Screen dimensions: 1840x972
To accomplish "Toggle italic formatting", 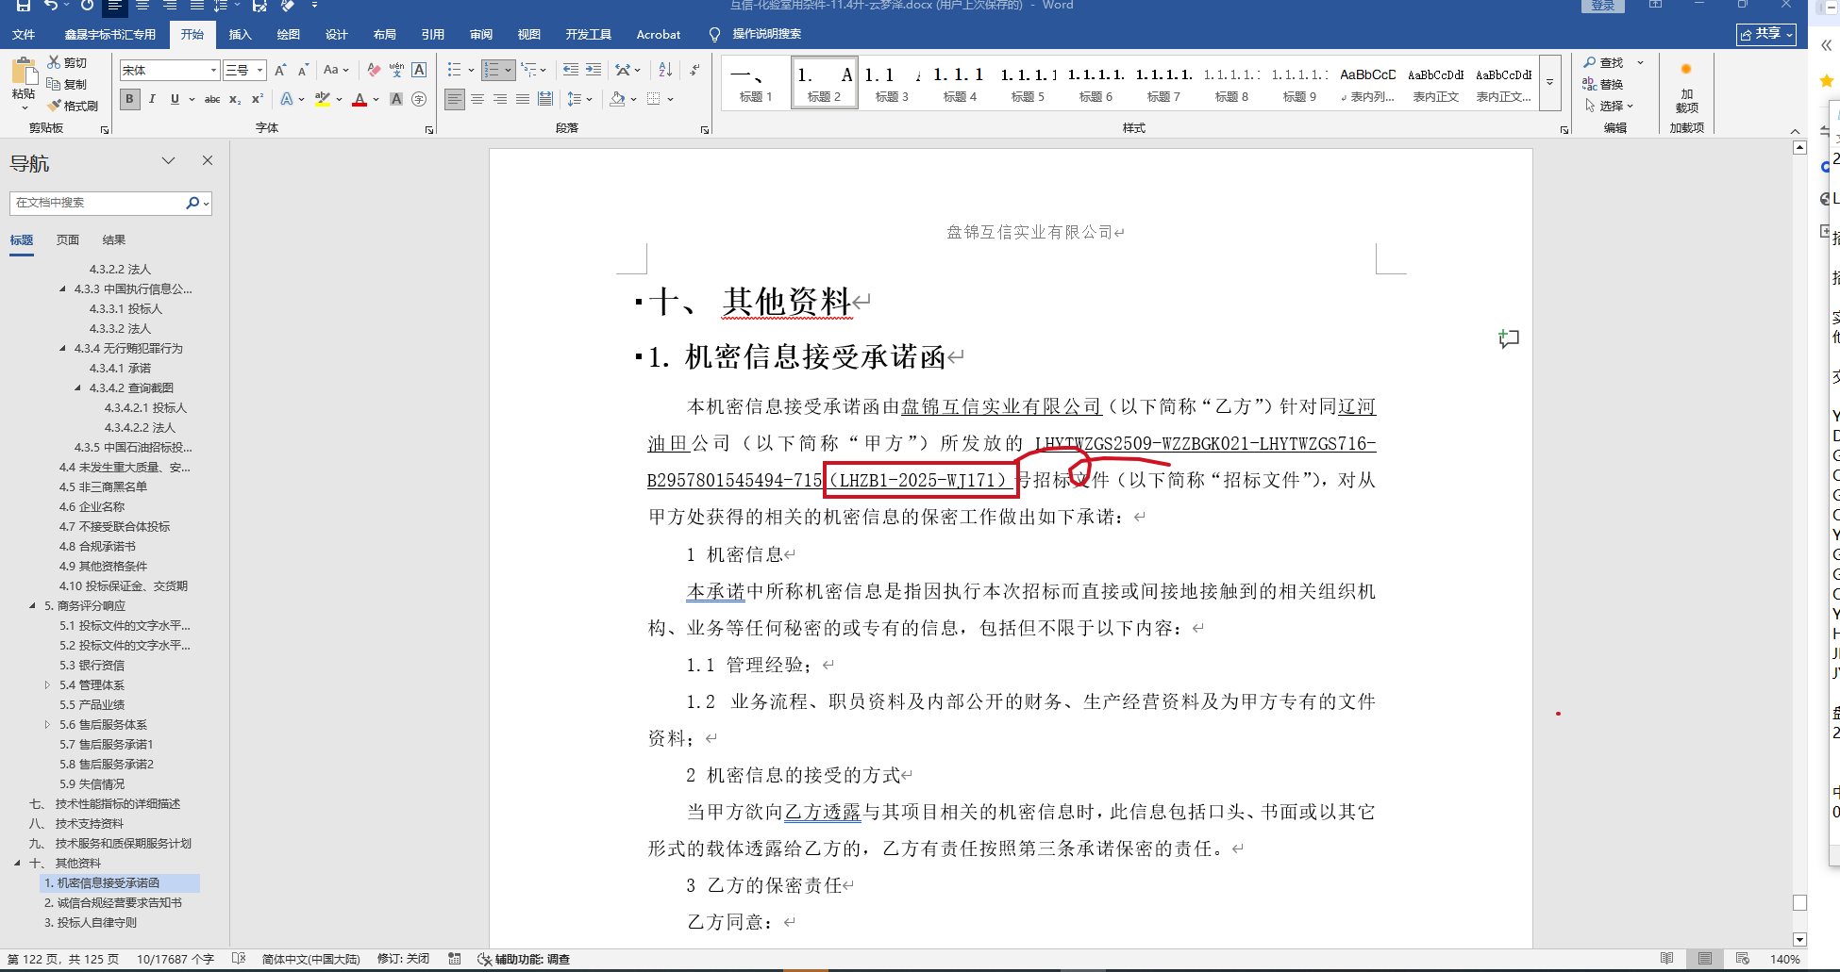I will [x=152, y=99].
